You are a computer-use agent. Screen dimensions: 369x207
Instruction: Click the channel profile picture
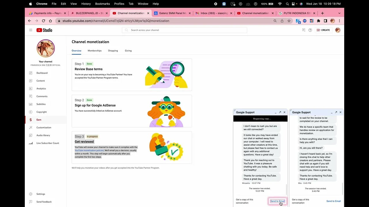coord(46,48)
